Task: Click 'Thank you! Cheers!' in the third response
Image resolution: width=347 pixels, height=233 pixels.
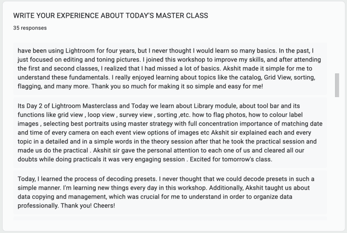Action: click(x=88, y=206)
